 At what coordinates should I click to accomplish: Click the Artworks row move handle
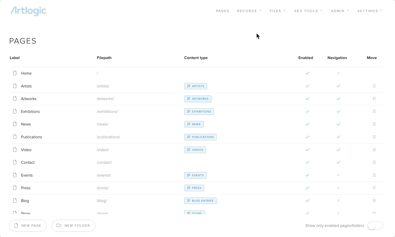[374, 99]
